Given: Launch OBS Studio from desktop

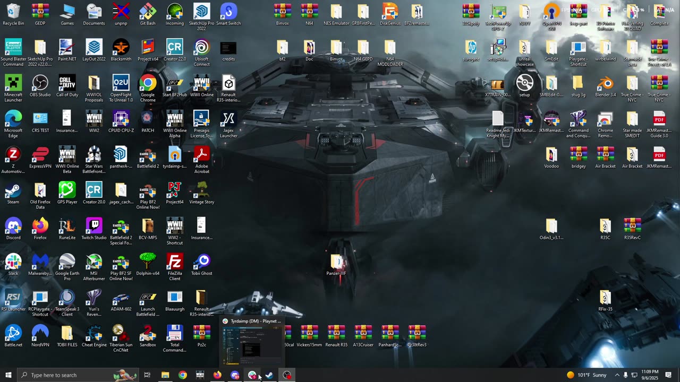Looking at the screenshot, I should pyautogui.click(x=40, y=86).
